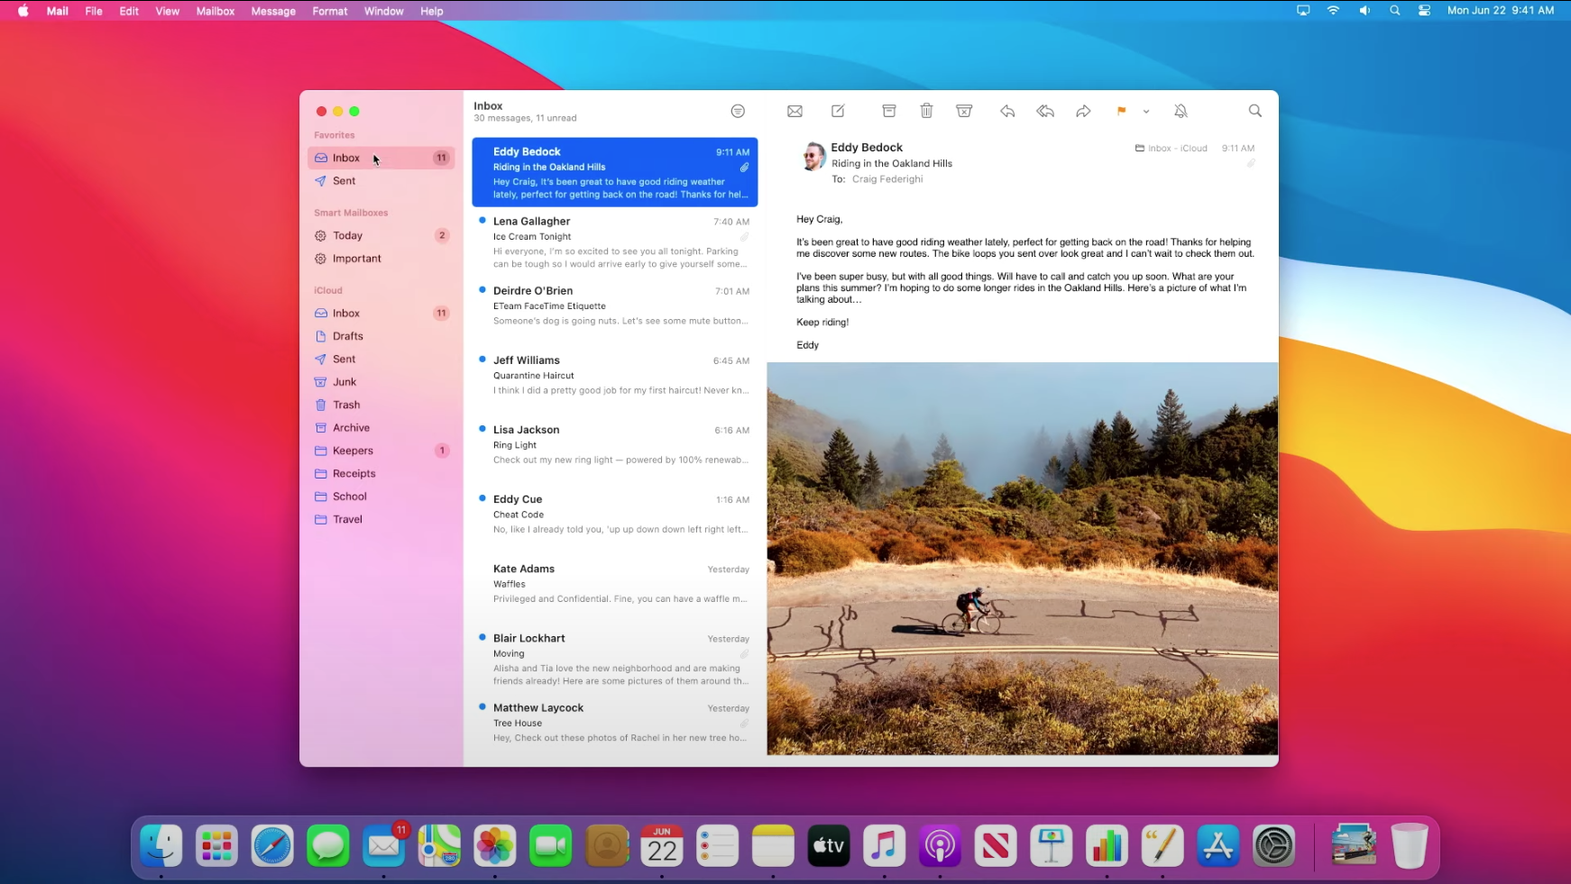The image size is (1571, 884).
Task: Open the Keepers mailbox
Action: pos(351,451)
